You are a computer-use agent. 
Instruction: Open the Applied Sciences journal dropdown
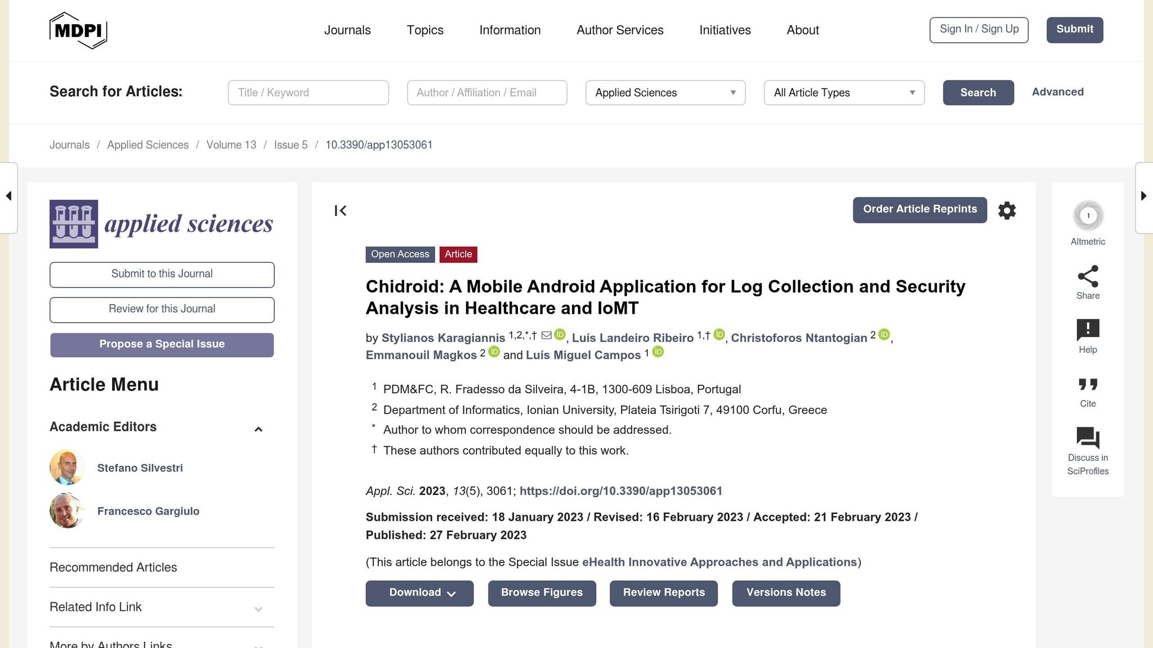pos(665,93)
